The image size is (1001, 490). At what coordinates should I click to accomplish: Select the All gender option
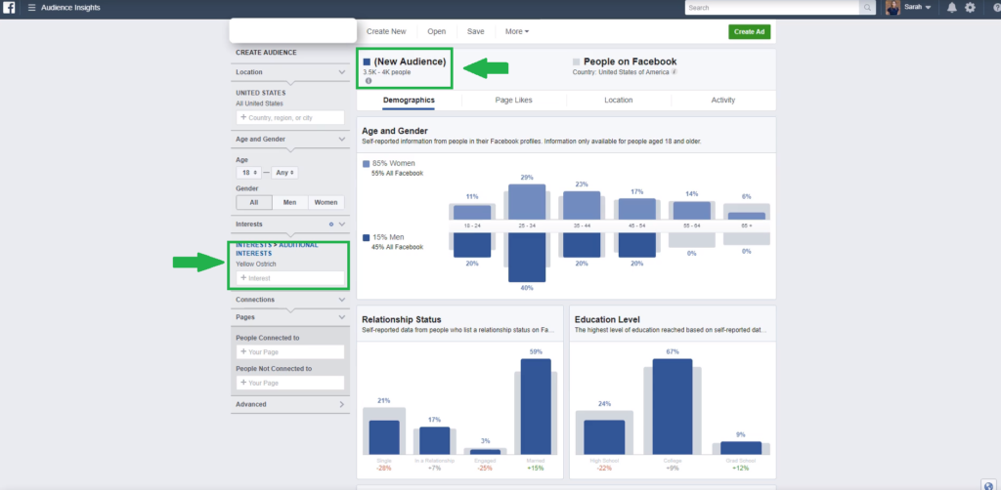254,203
